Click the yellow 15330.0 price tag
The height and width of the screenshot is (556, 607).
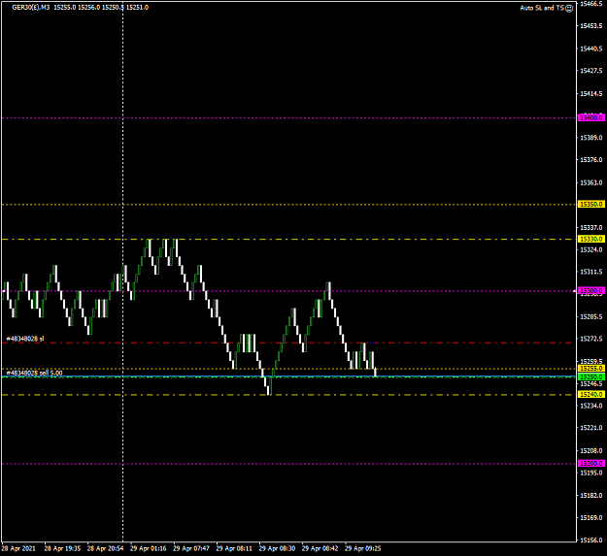[x=591, y=239]
